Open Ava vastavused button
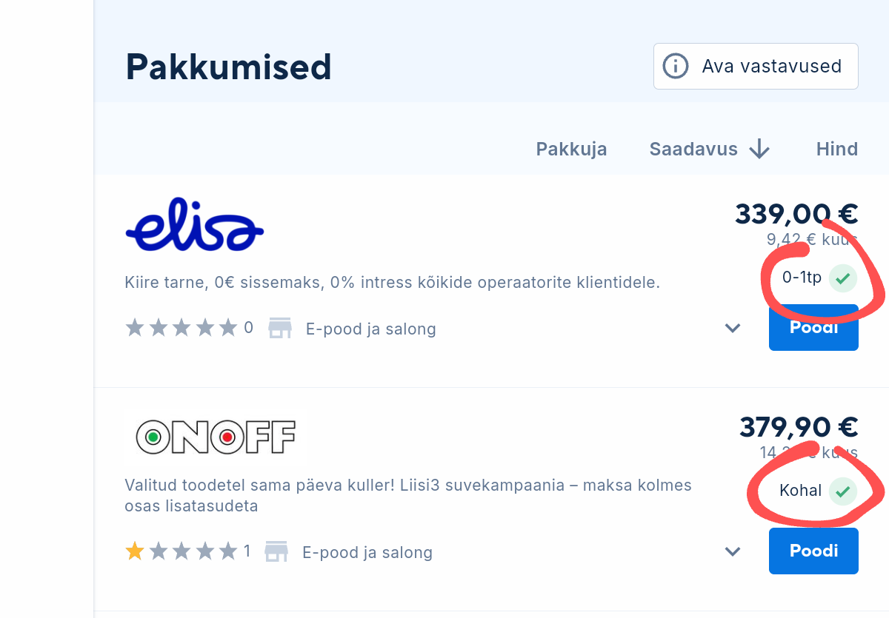889x618 pixels. [756, 66]
